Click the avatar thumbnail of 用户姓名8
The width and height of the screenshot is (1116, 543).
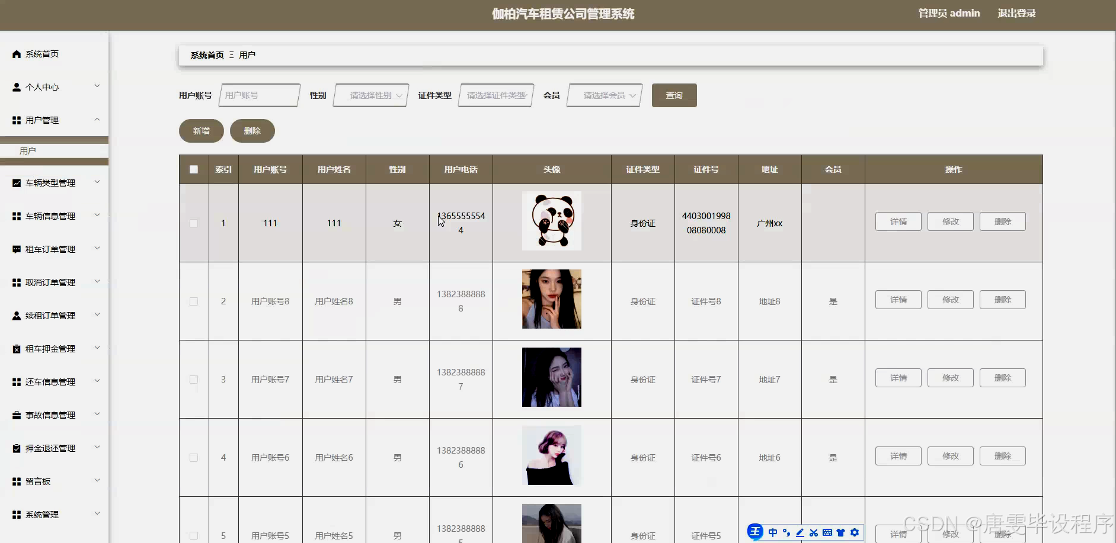click(552, 299)
